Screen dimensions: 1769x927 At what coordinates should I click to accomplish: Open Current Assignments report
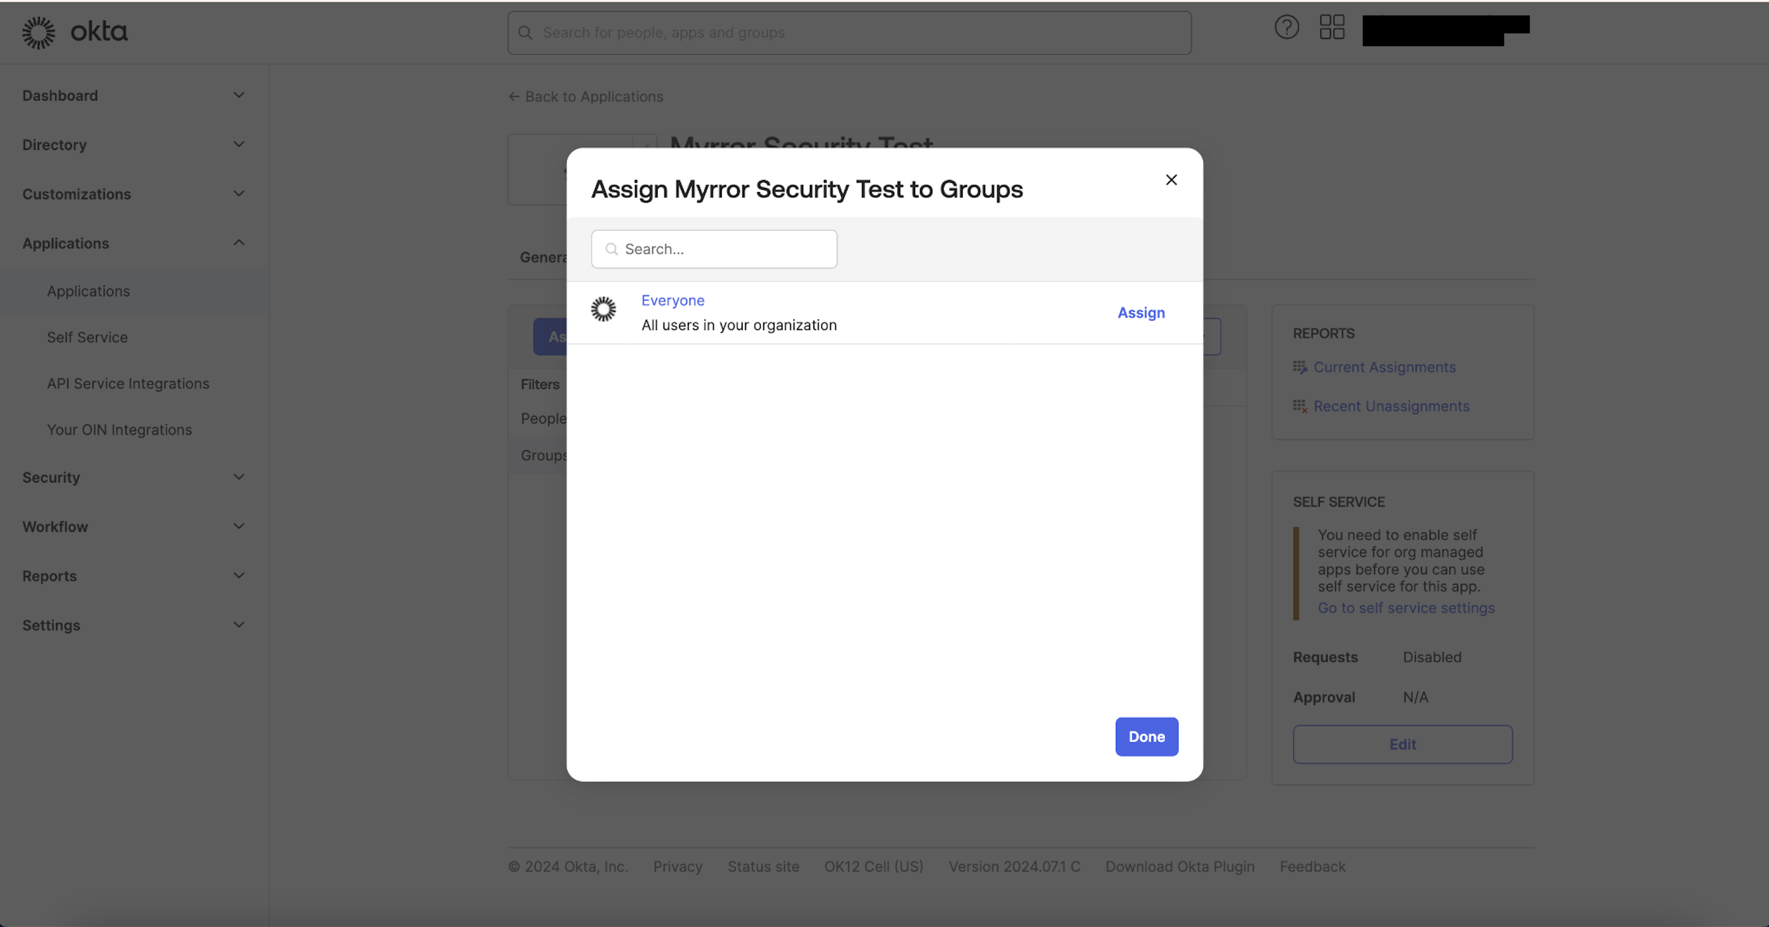[x=1383, y=367]
